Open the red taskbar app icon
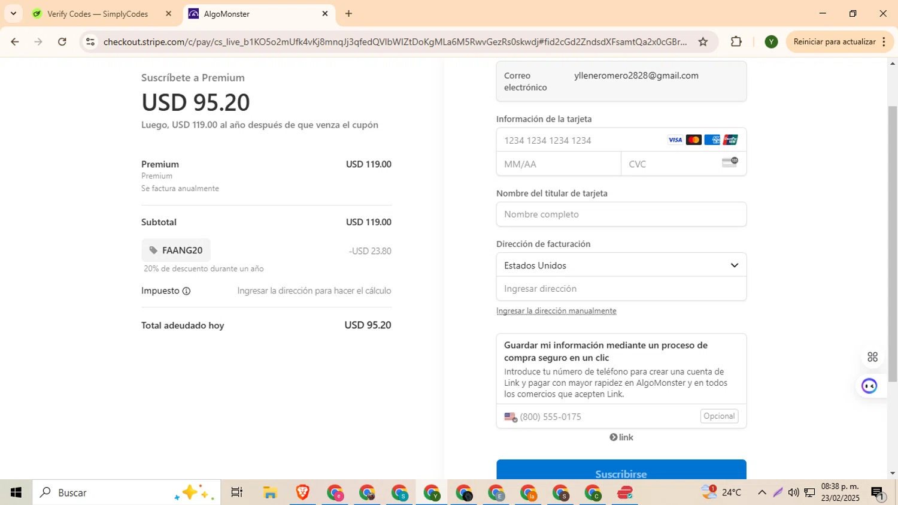This screenshot has width=898, height=505. [x=625, y=492]
